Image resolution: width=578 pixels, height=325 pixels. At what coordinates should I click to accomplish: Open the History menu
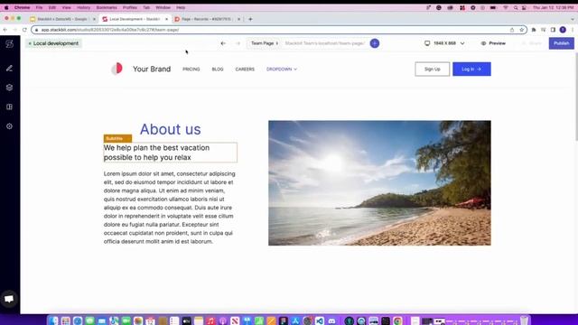83,7
